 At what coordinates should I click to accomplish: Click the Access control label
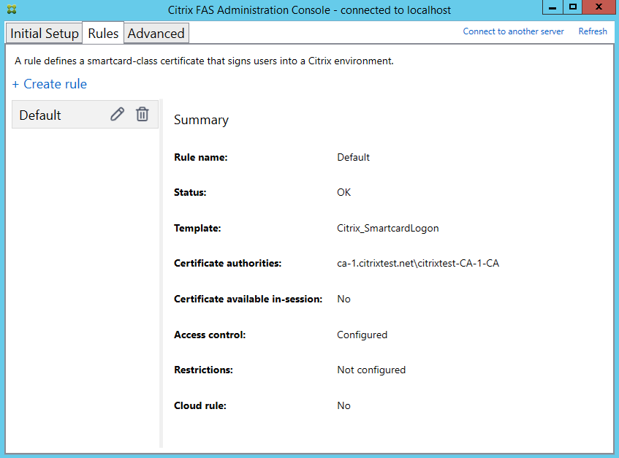click(x=210, y=335)
